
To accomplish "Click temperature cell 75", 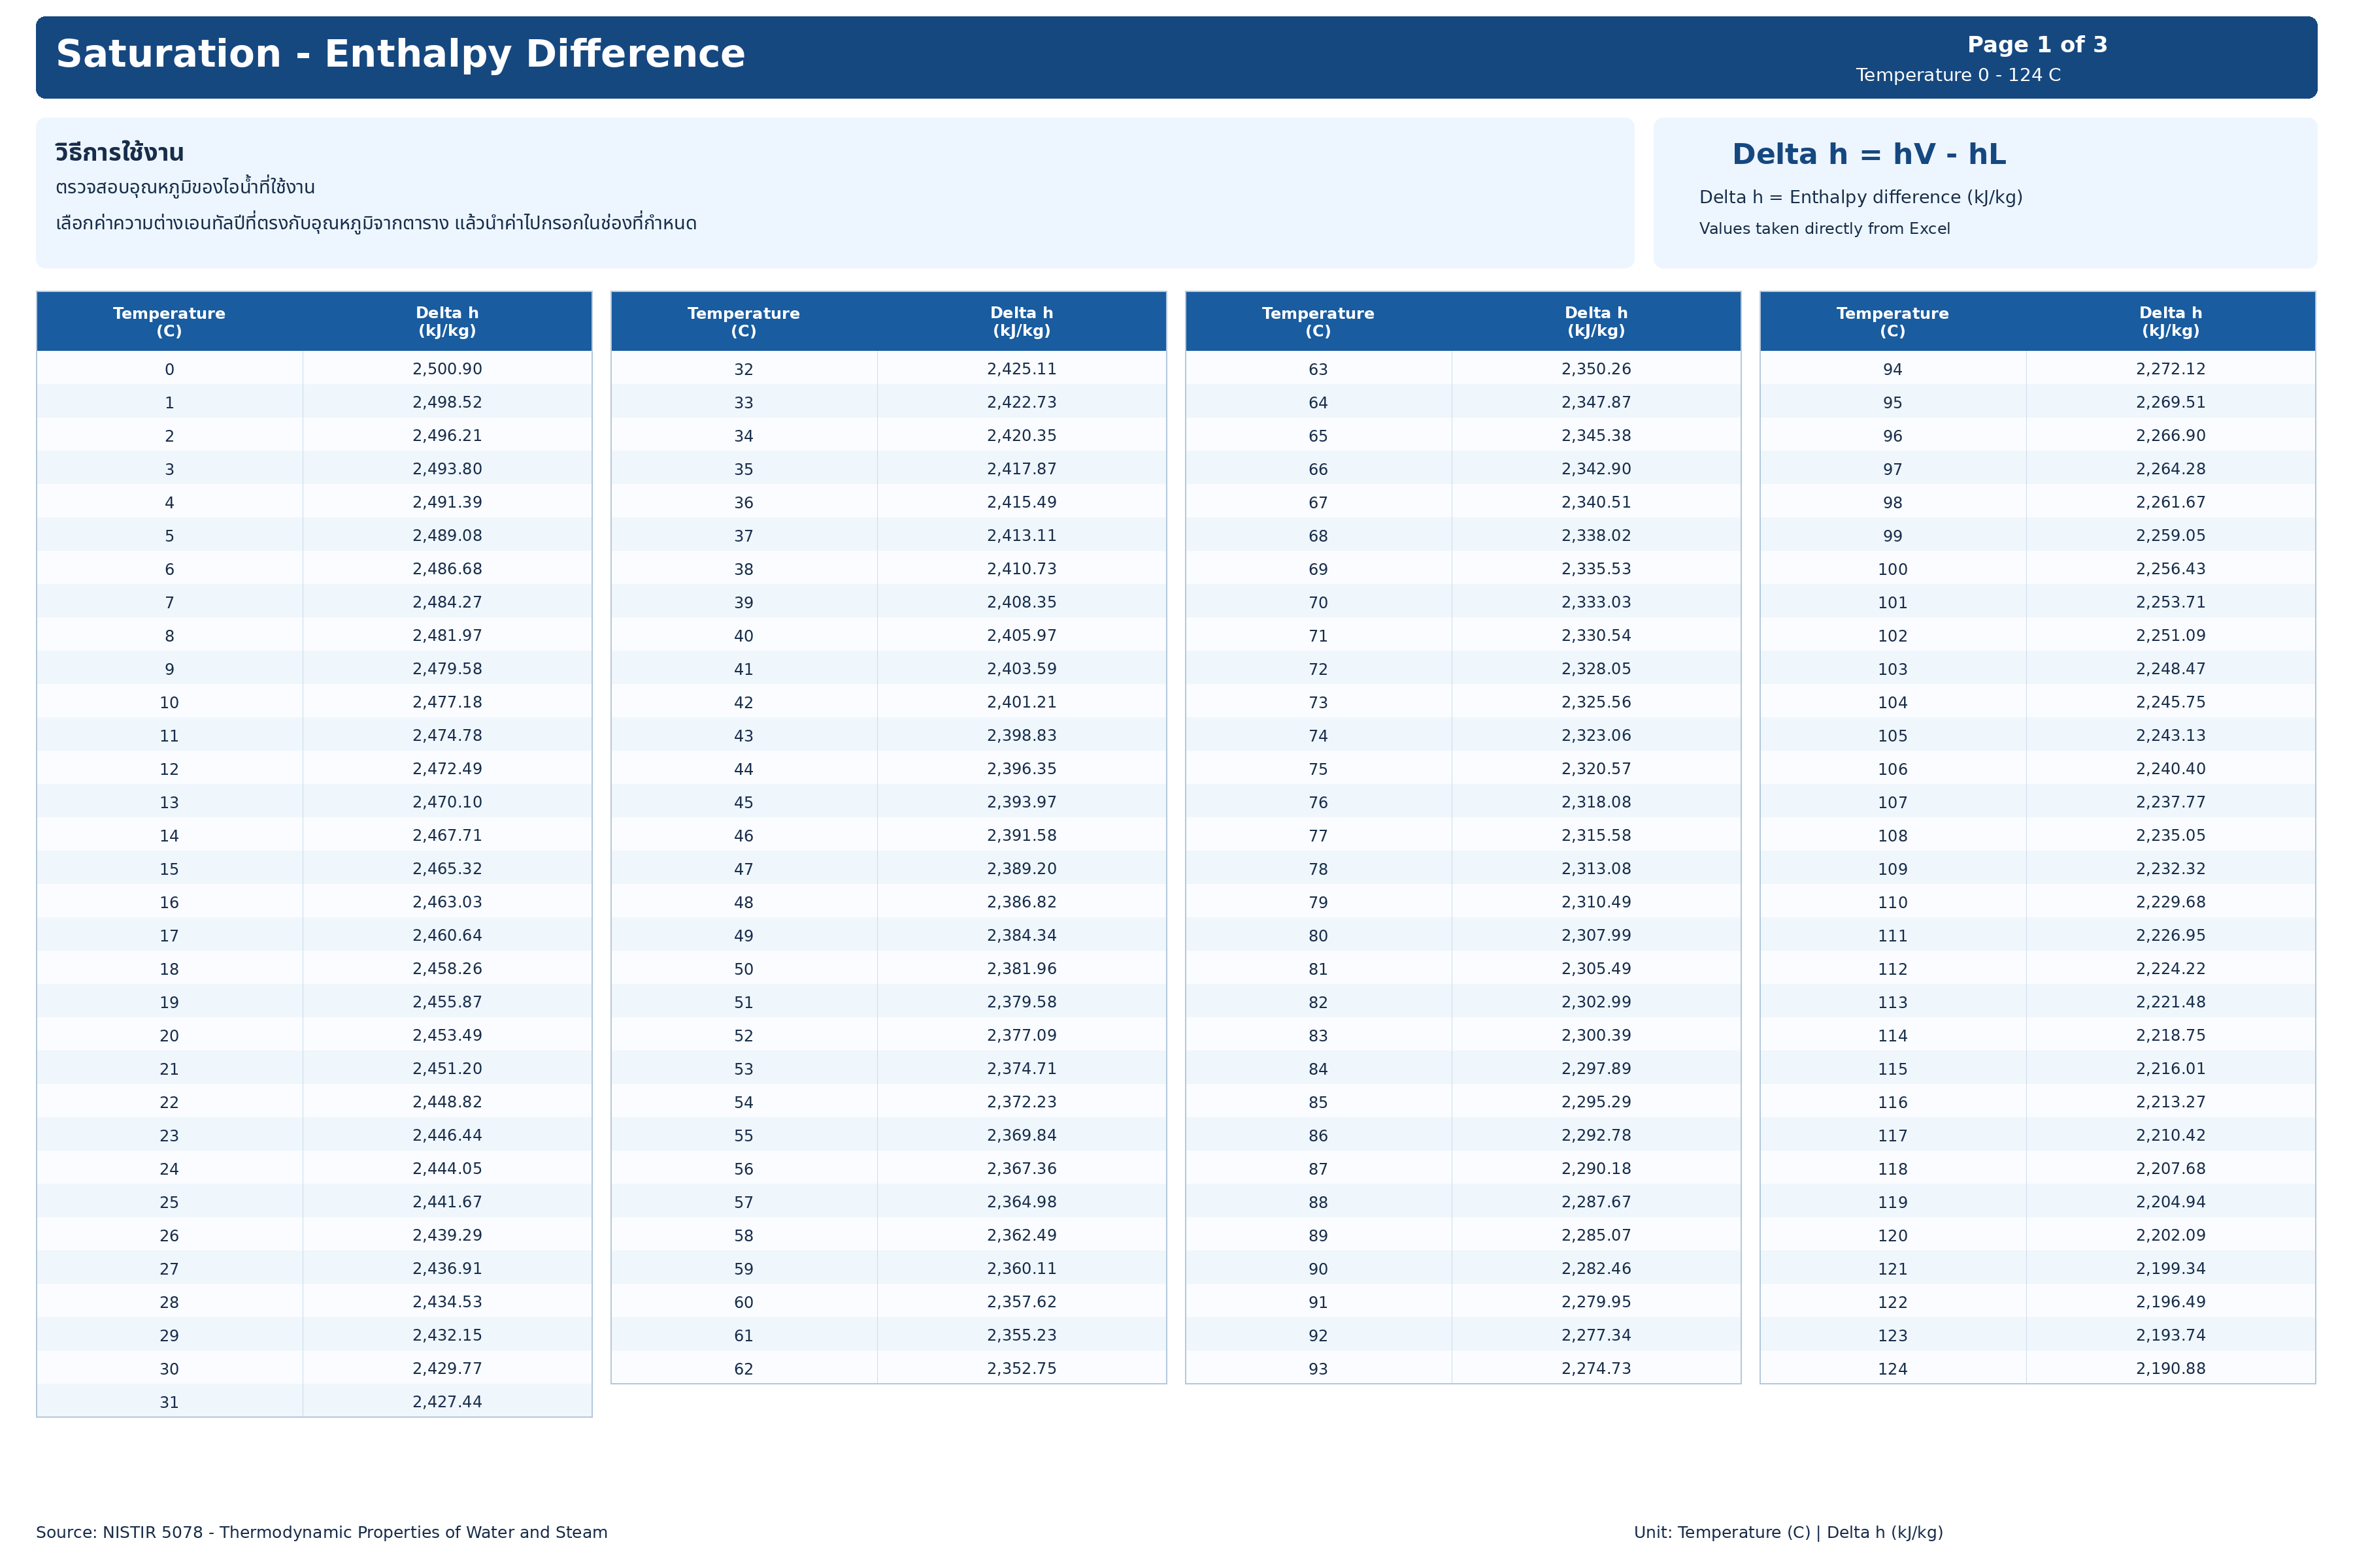I will (x=1318, y=769).
